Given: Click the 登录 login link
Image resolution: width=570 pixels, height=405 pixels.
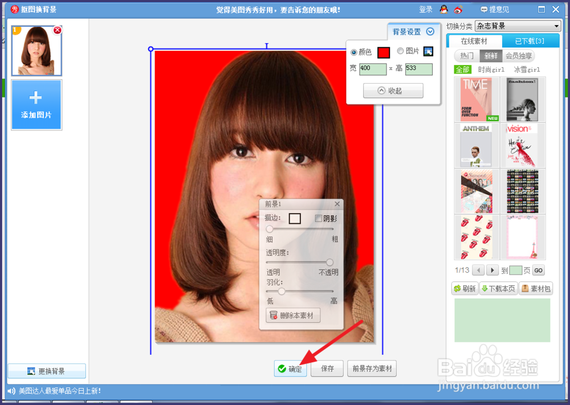Looking at the screenshot, I should coord(426,10).
